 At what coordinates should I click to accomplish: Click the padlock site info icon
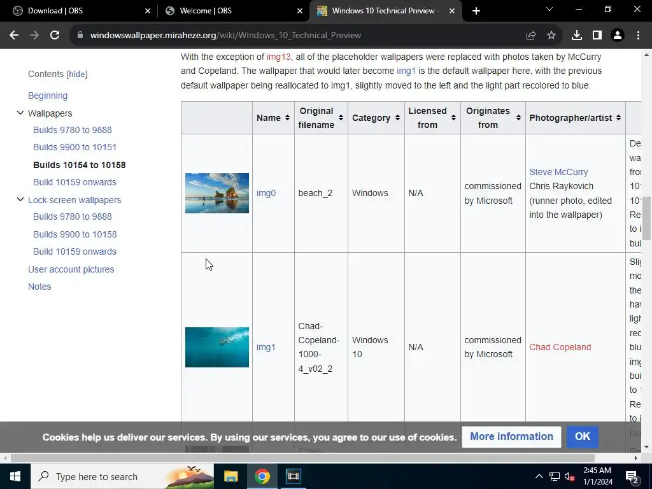point(80,36)
